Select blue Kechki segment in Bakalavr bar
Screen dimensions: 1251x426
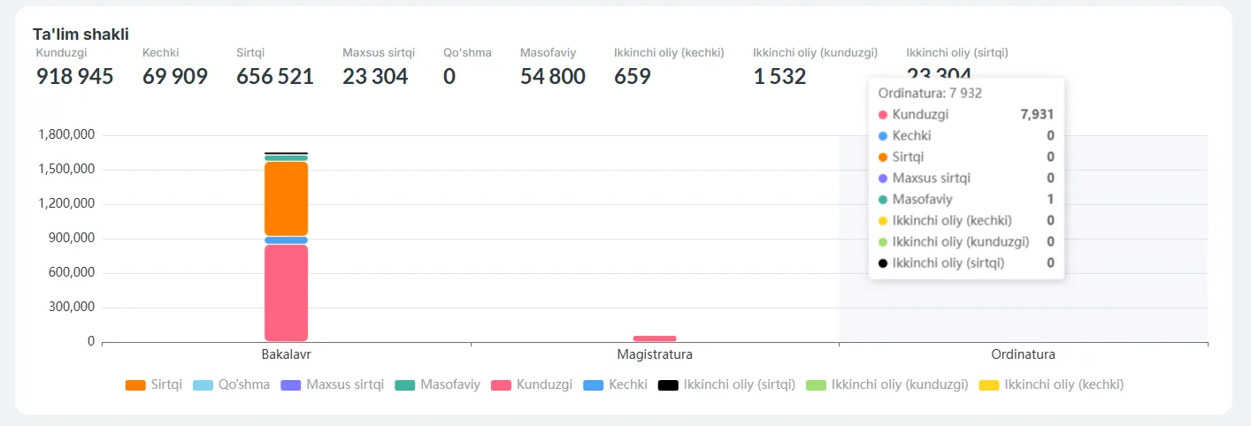286,240
